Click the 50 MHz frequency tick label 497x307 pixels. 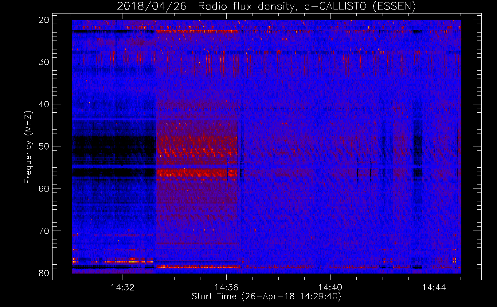[44, 146]
